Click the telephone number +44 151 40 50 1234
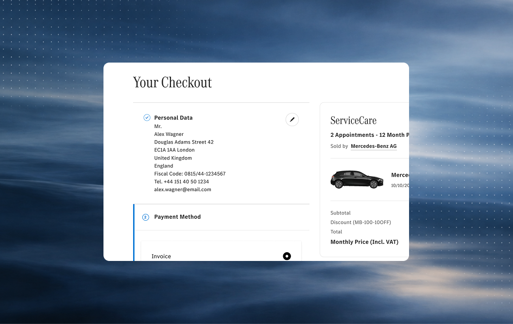 tap(182, 181)
